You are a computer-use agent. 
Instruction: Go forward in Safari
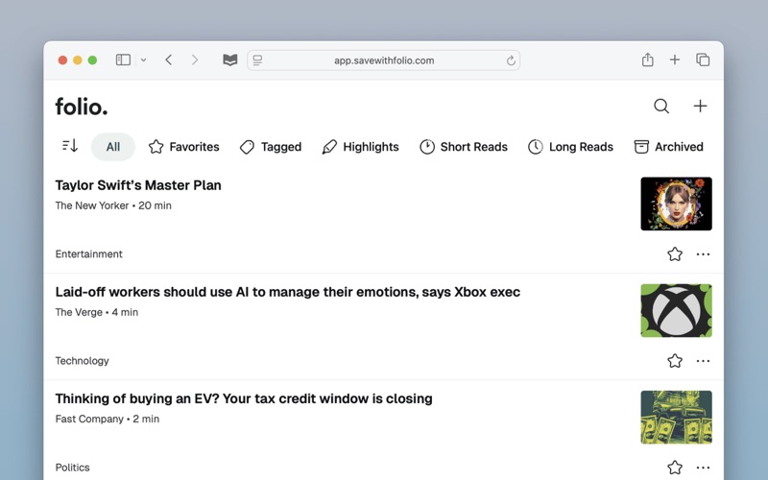point(195,60)
